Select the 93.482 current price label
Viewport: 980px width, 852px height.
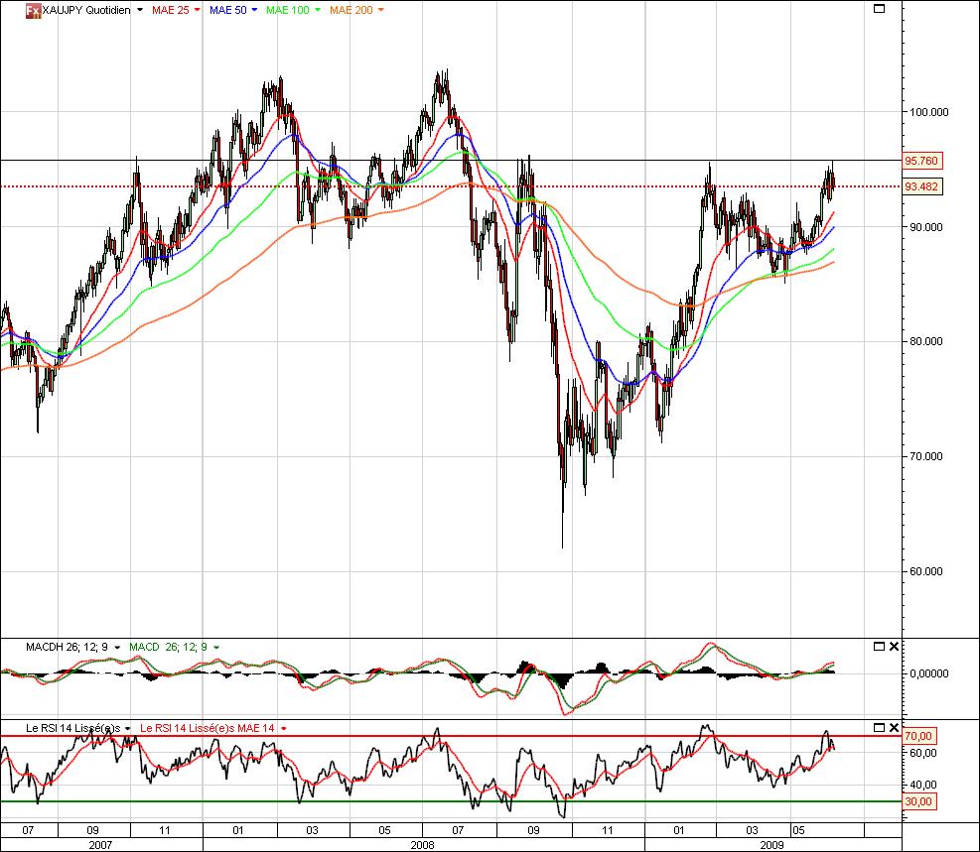[x=920, y=186]
